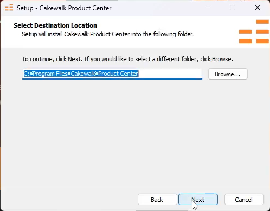Click the highlighted C:\Program Files path text

click(x=81, y=74)
